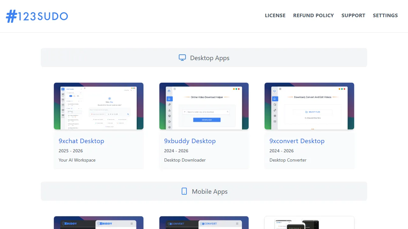Viewport: 408px width, 229px height.
Task: Open the LICENSE navigation item
Action: [275, 15]
